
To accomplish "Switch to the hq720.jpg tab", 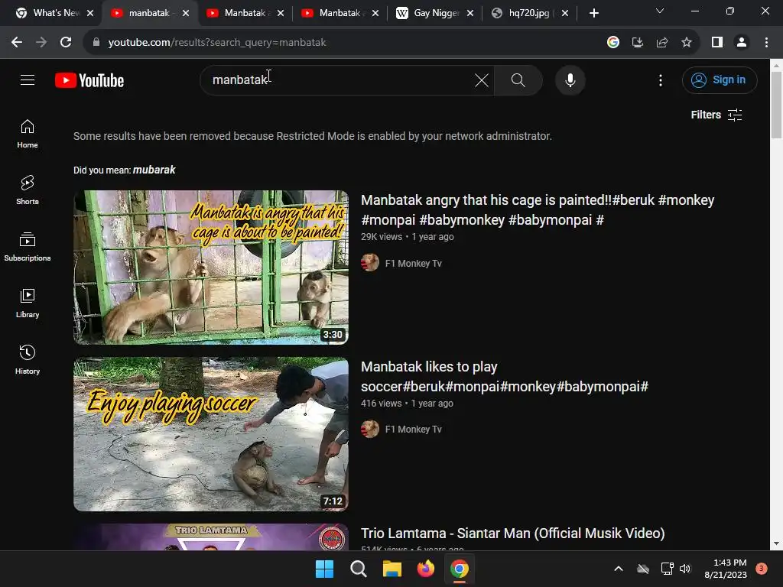I will point(528,13).
